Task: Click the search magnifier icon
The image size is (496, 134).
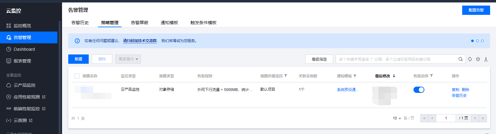Action: [461, 59]
